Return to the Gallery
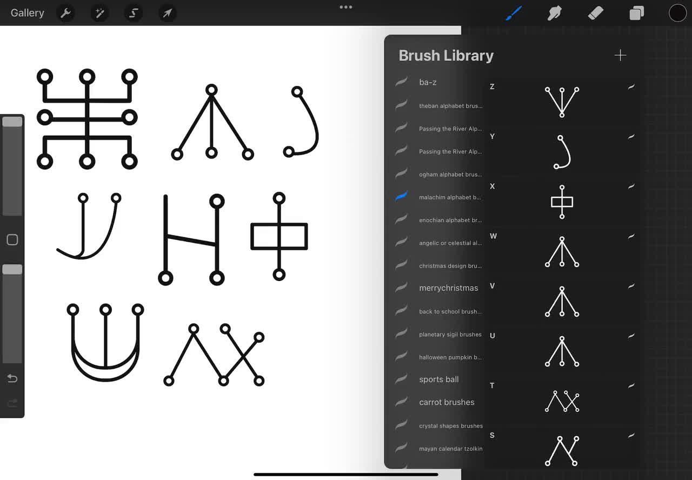Viewport: 692px width, 480px height. (27, 12)
